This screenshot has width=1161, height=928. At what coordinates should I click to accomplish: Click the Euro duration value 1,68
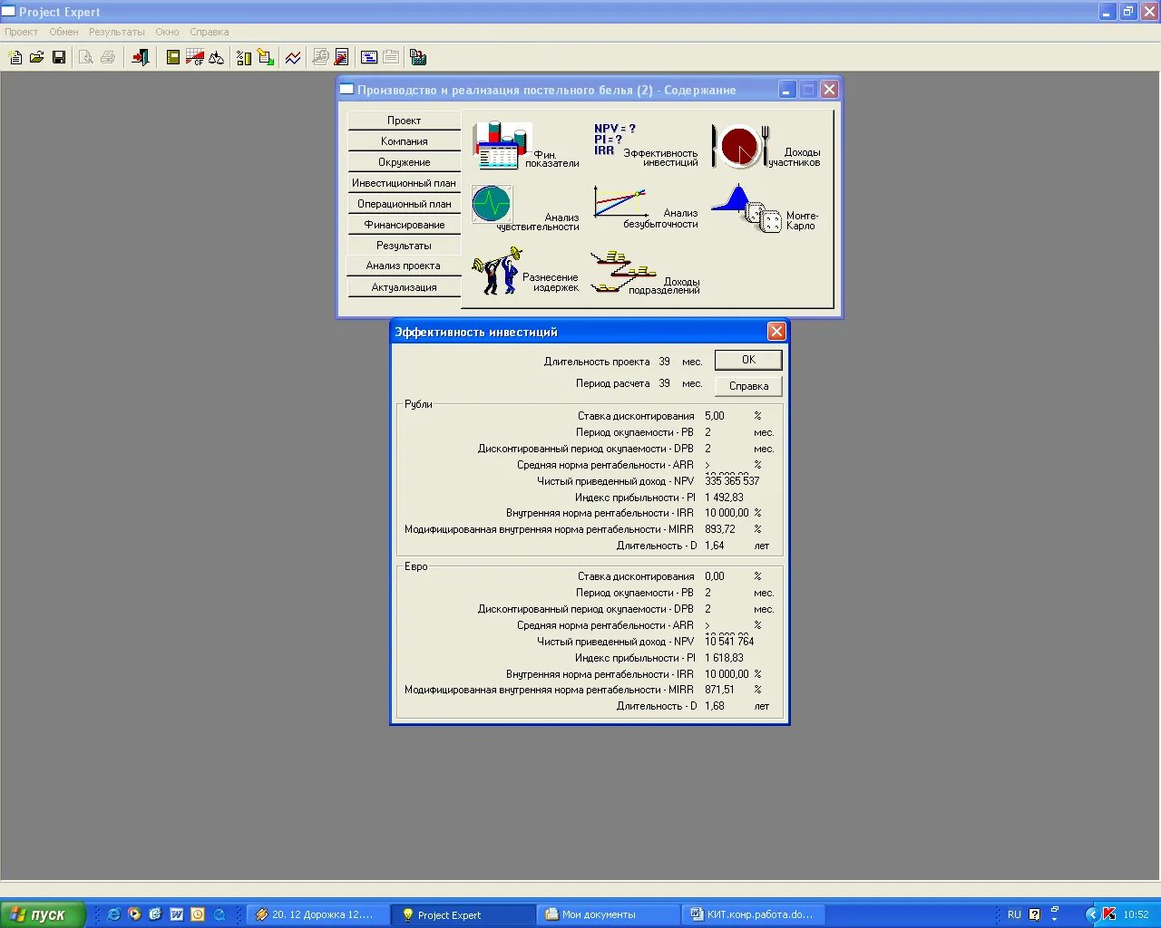[715, 706]
